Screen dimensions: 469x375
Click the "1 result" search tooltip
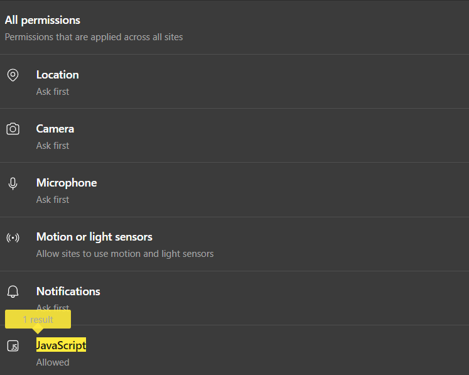click(38, 319)
